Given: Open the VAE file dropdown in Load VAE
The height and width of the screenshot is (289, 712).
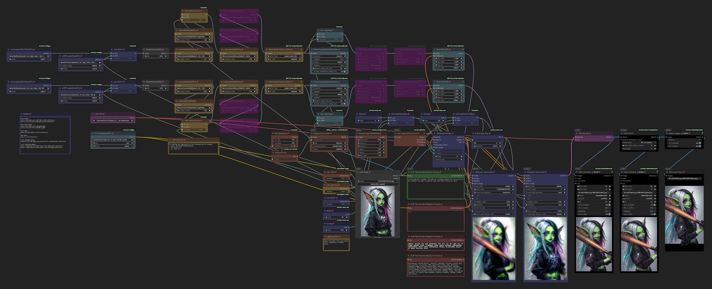Looking at the screenshot, I should click(113, 121).
